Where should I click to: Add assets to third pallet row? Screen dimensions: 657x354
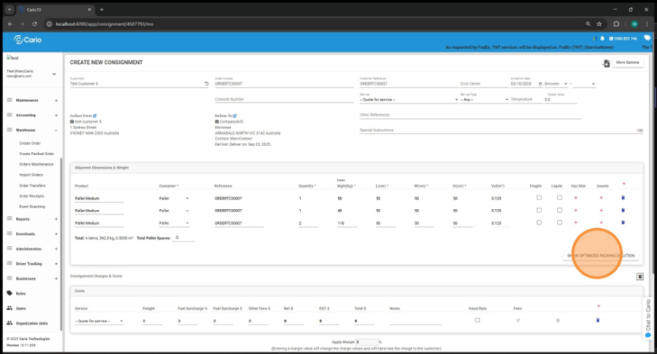tap(601, 223)
